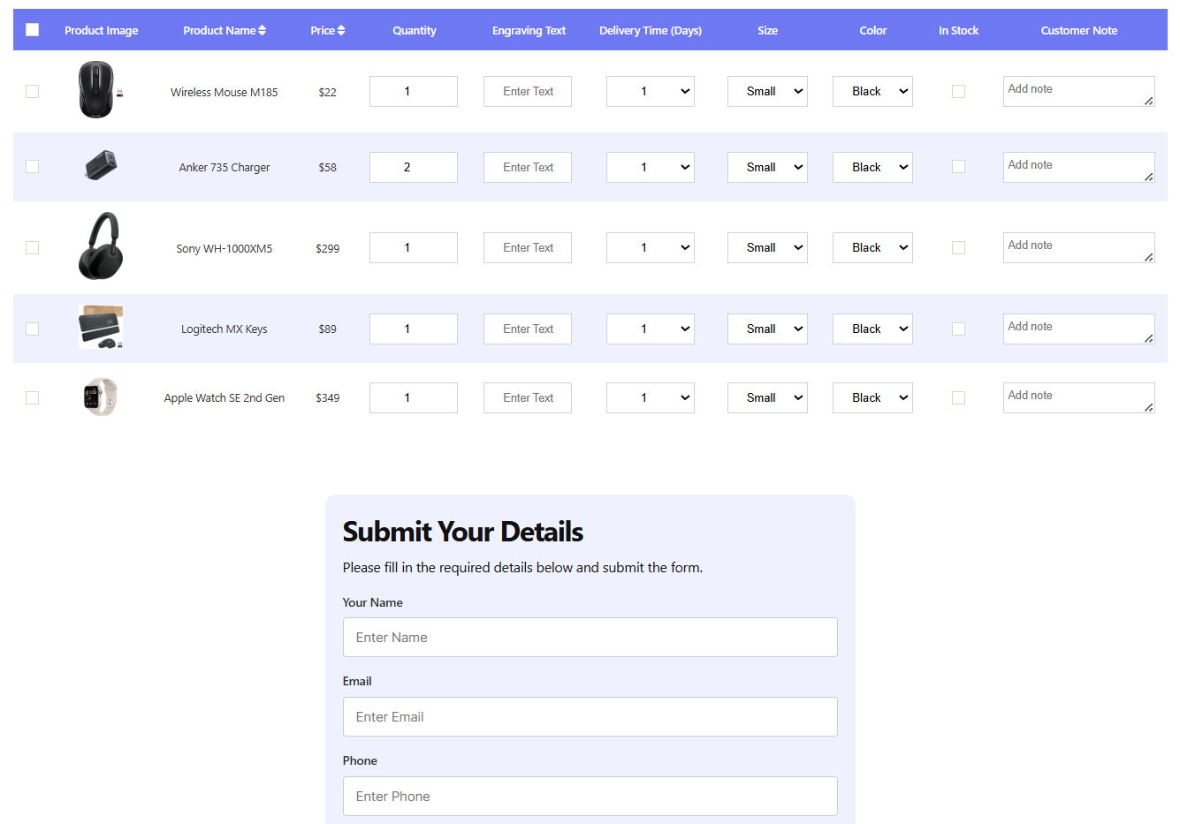The width and height of the screenshot is (1180, 824).
Task: Click the 'Anker 735 Charger' product name
Action: click(x=225, y=167)
